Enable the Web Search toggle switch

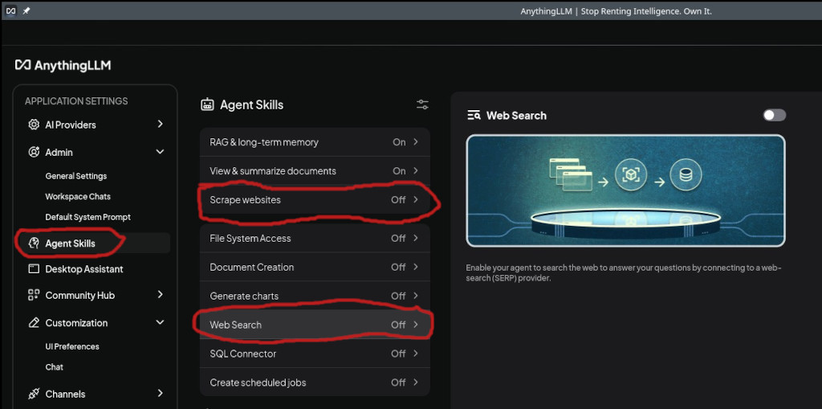(x=775, y=115)
